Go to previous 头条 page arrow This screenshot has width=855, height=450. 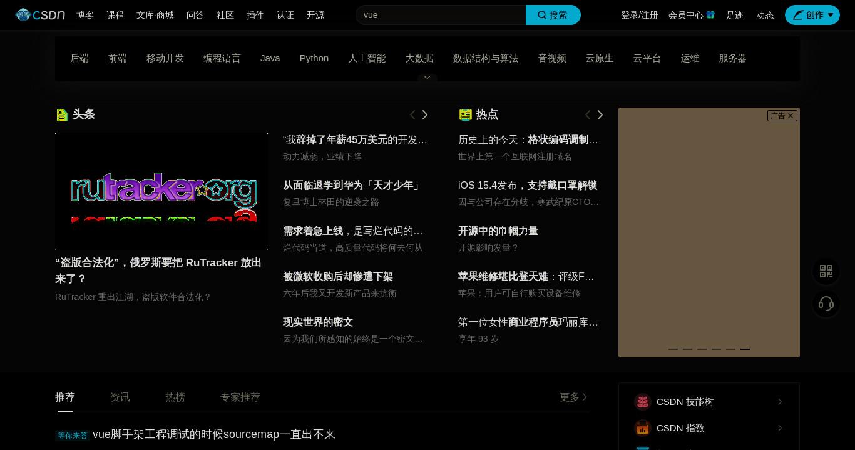(x=412, y=114)
